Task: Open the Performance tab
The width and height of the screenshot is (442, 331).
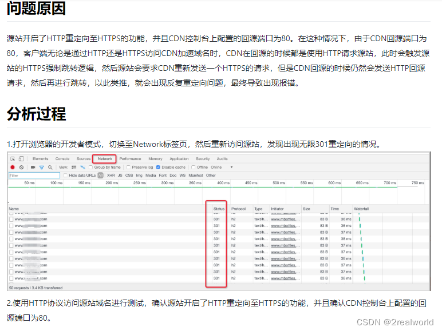Action: point(130,159)
